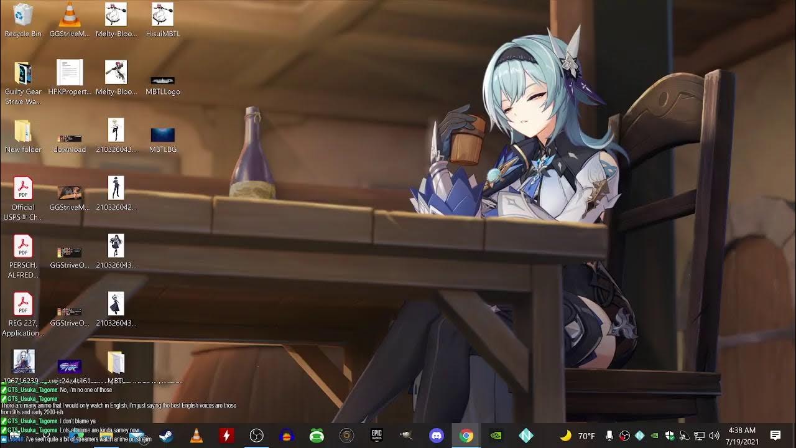This screenshot has height=448, width=796.
Task: Open Discord from the taskbar
Action: [x=437, y=436]
